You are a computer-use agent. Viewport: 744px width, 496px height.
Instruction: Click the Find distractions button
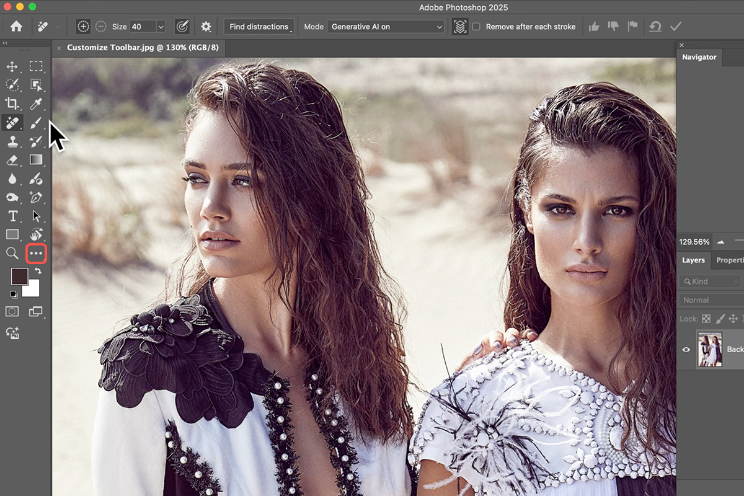pos(259,27)
